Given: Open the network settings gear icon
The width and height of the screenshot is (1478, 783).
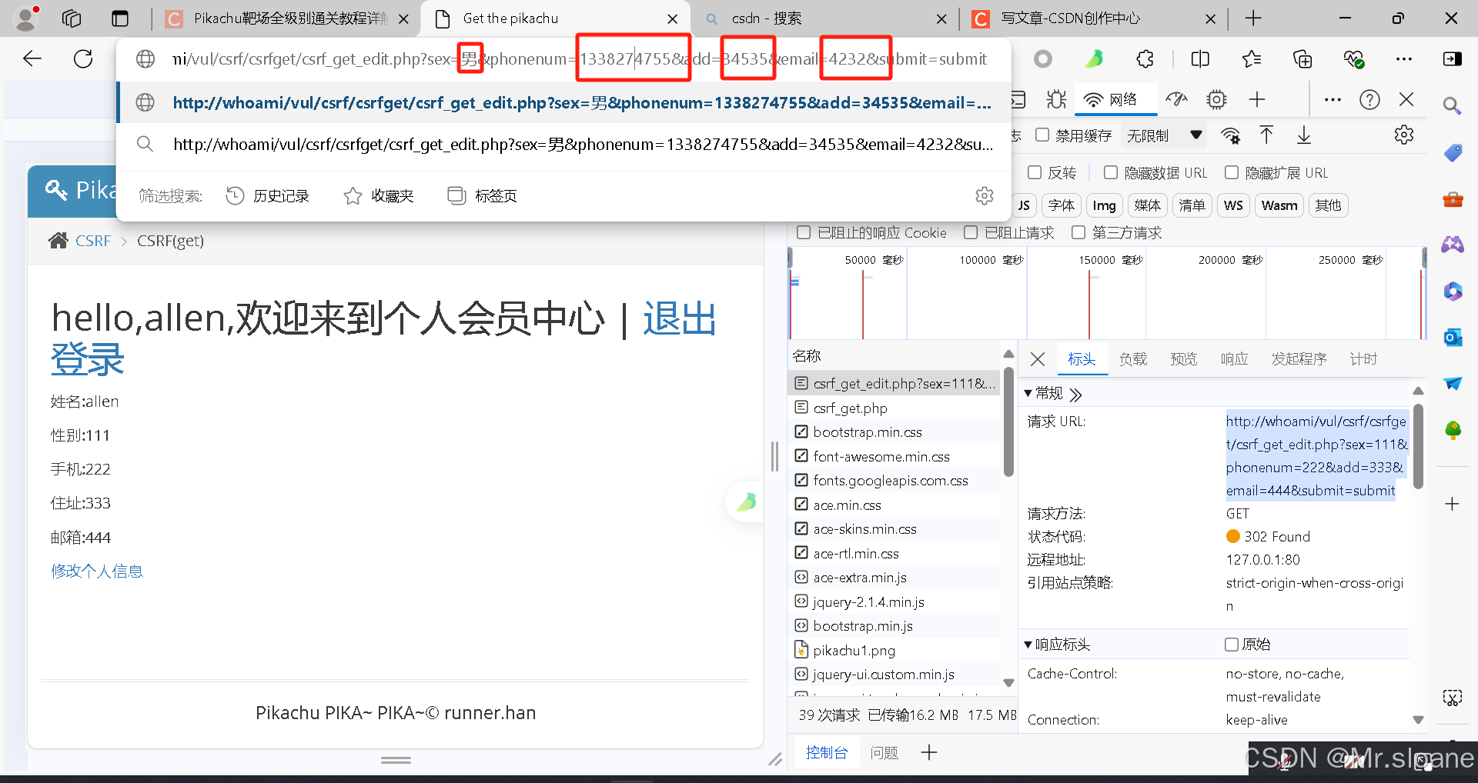Looking at the screenshot, I should coord(1403,135).
